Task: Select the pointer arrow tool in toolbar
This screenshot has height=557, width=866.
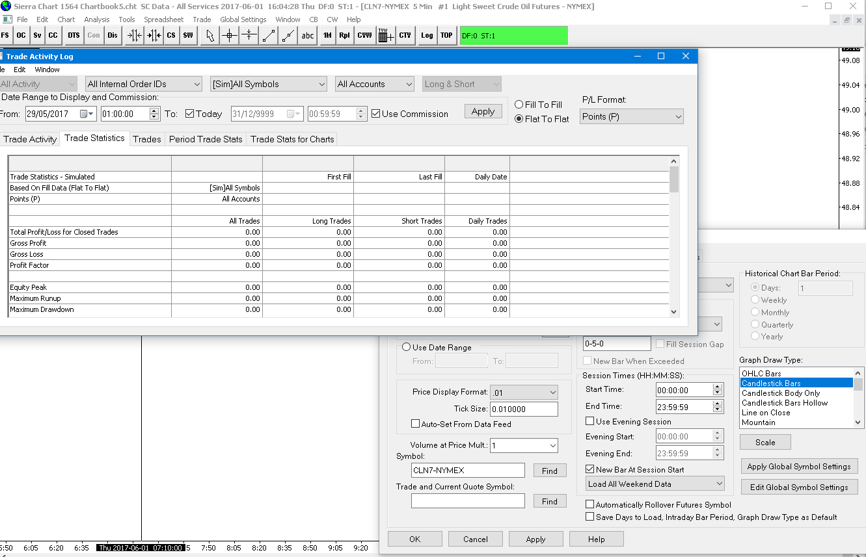Action: 210,36
